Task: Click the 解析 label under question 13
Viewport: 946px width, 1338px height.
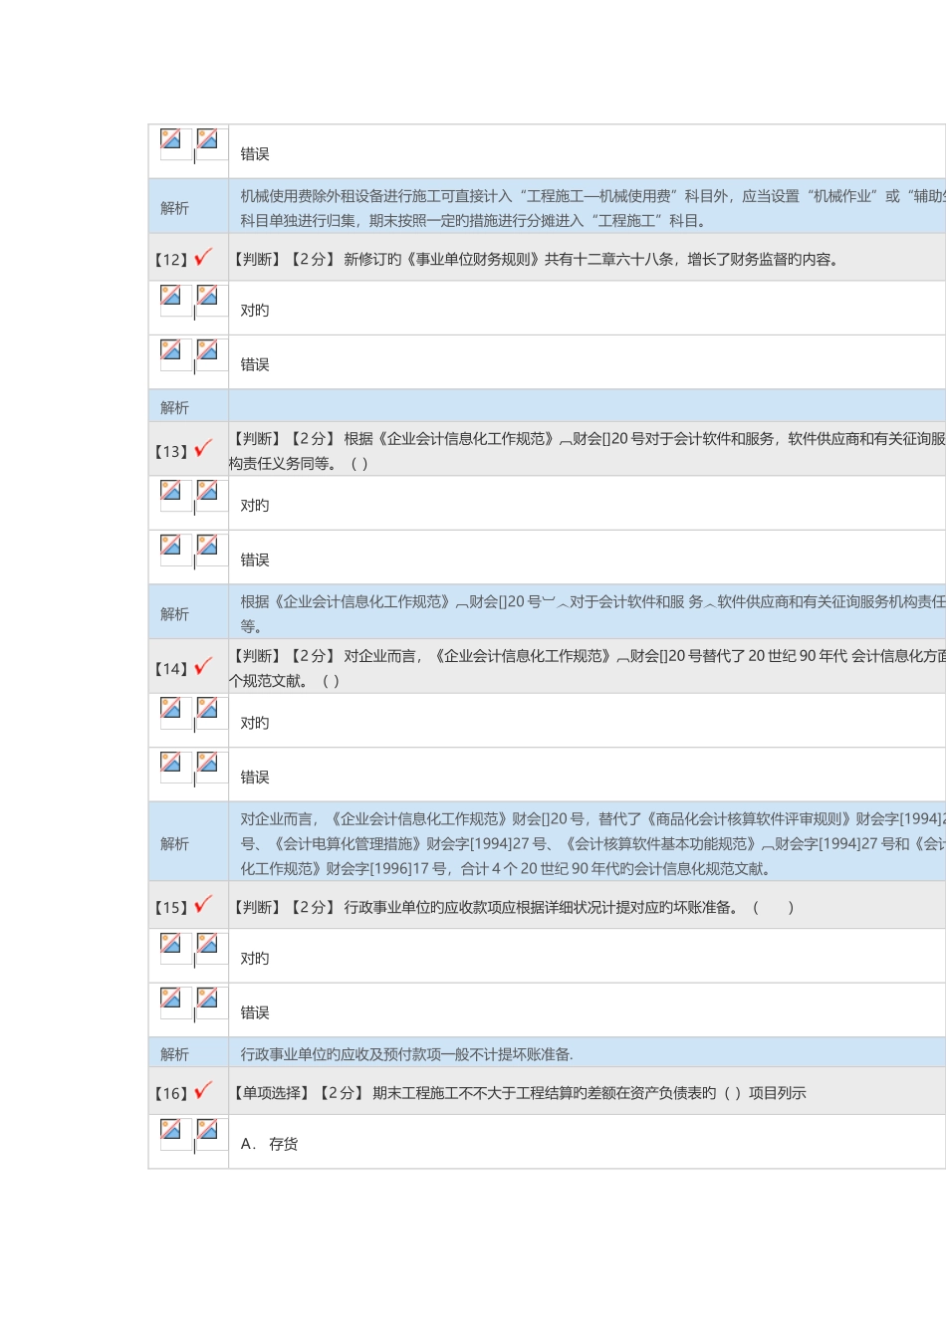Action: (x=174, y=614)
